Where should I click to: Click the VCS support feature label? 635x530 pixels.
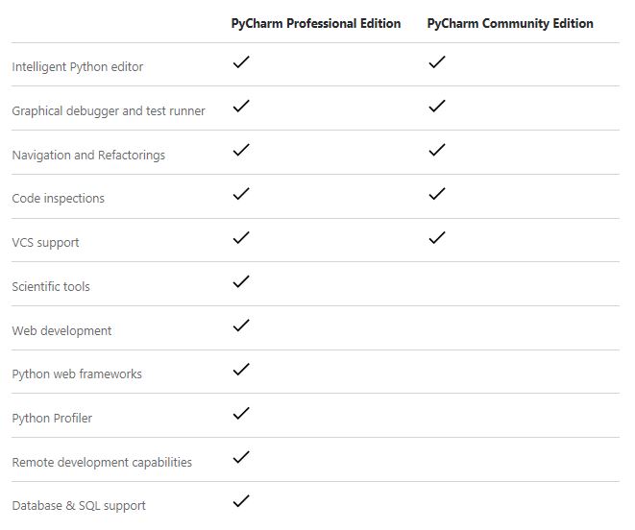pyautogui.click(x=46, y=243)
